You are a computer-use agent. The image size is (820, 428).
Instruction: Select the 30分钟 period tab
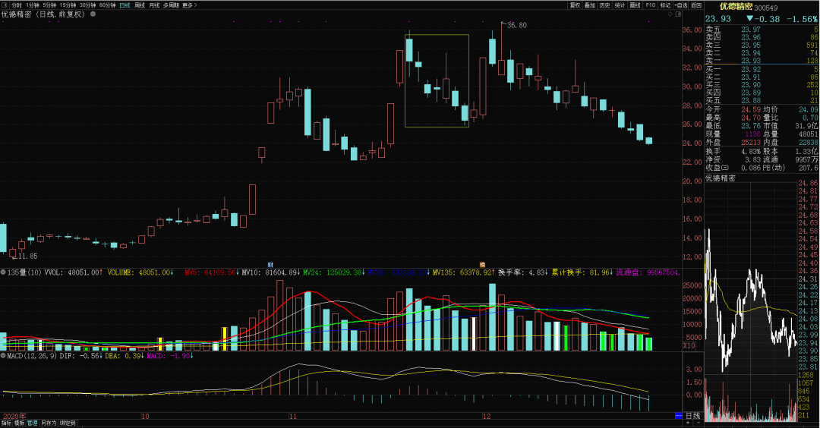87,5
